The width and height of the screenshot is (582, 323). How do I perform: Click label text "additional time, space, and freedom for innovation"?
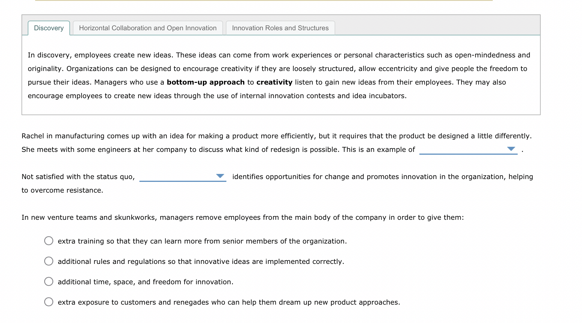[x=145, y=282]
